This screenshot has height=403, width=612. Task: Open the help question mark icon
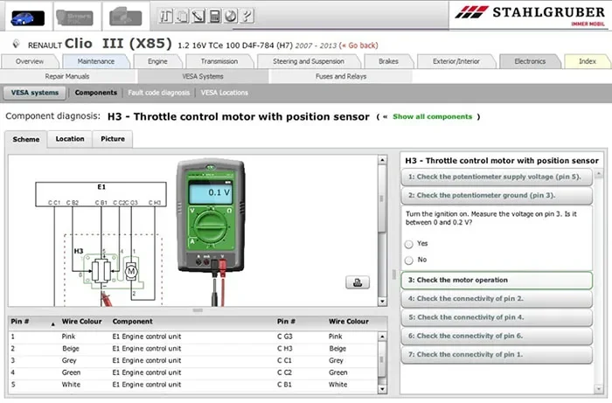(x=247, y=16)
